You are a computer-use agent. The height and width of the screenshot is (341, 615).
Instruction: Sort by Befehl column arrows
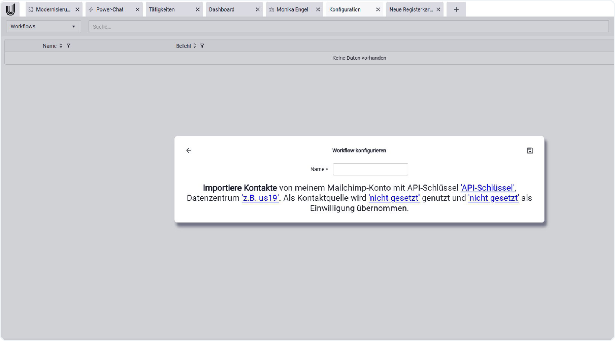[x=195, y=46]
